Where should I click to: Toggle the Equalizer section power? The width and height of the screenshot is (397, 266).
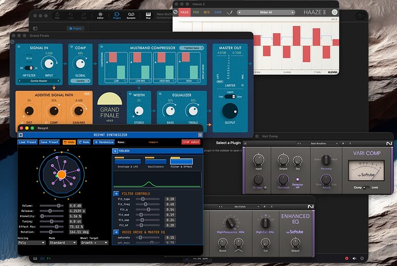pos(160,94)
